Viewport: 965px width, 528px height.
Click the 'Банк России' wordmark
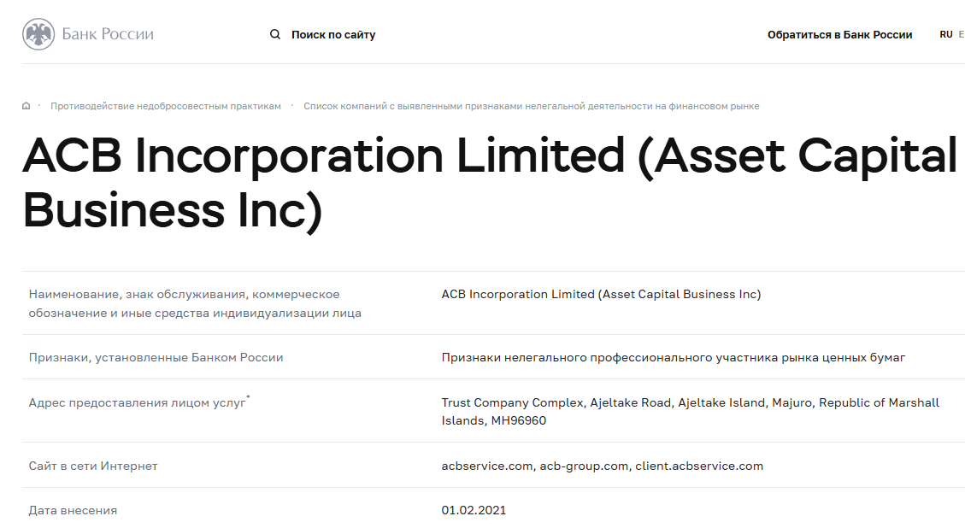(x=108, y=35)
